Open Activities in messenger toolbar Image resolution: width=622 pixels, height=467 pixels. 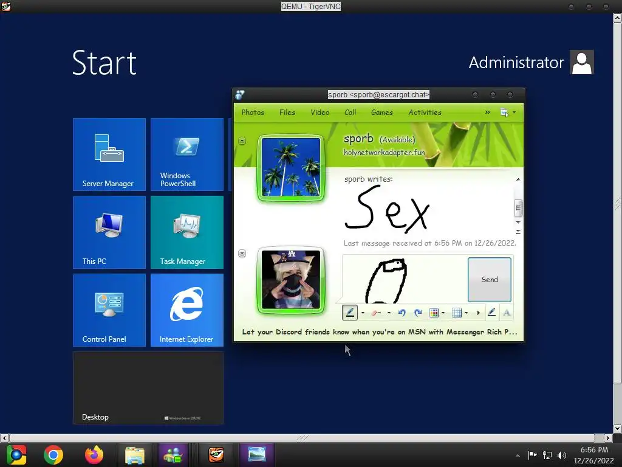point(425,112)
